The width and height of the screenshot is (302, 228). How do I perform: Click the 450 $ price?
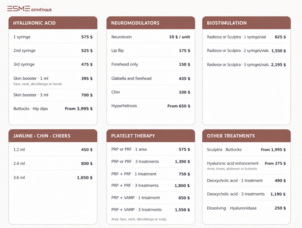87,149
